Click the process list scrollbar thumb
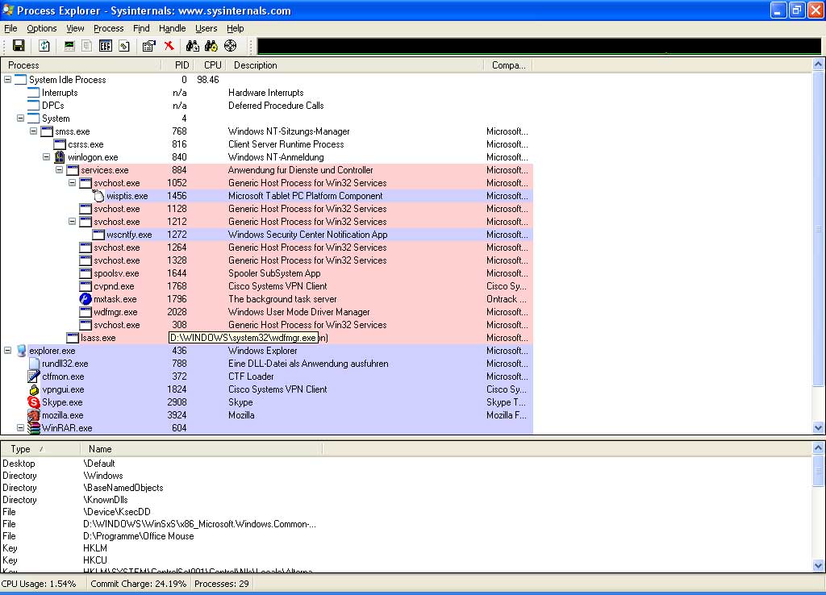 [818, 229]
